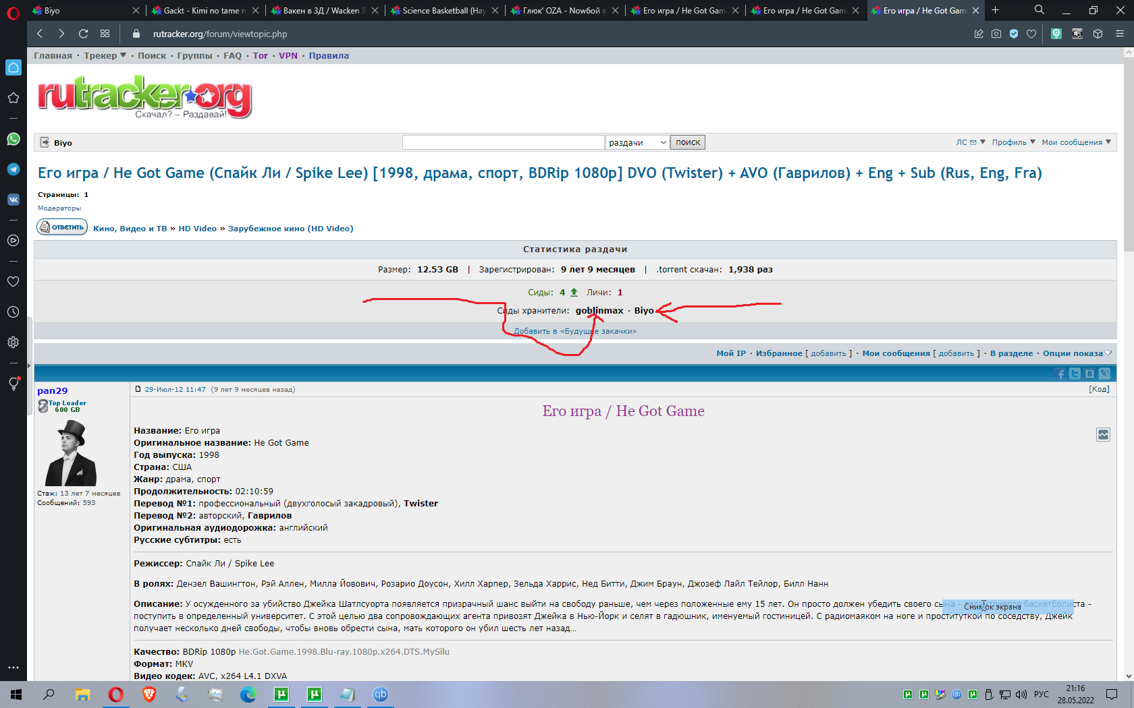Viewport: 1134px width, 708px height.
Task: Click Ответить reply button
Action: pos(62,227)
